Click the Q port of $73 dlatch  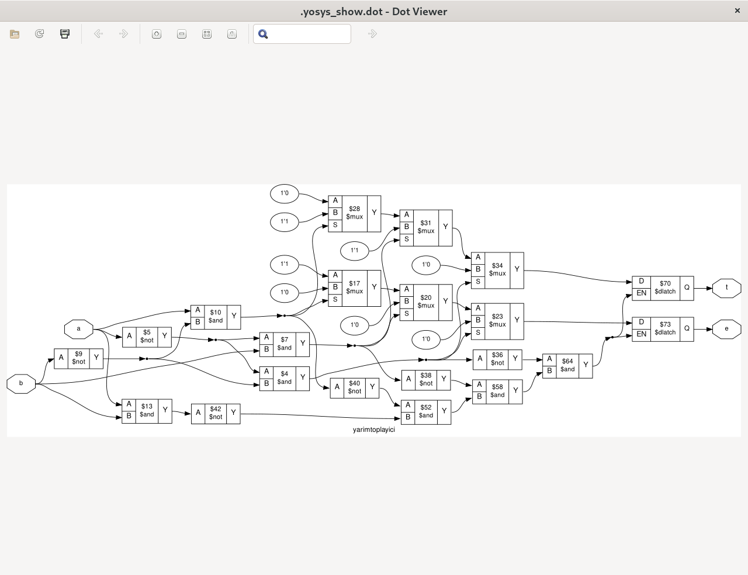[687, 328]
